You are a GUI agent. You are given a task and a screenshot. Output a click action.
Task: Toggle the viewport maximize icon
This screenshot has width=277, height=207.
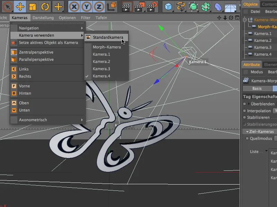[237, 18]
